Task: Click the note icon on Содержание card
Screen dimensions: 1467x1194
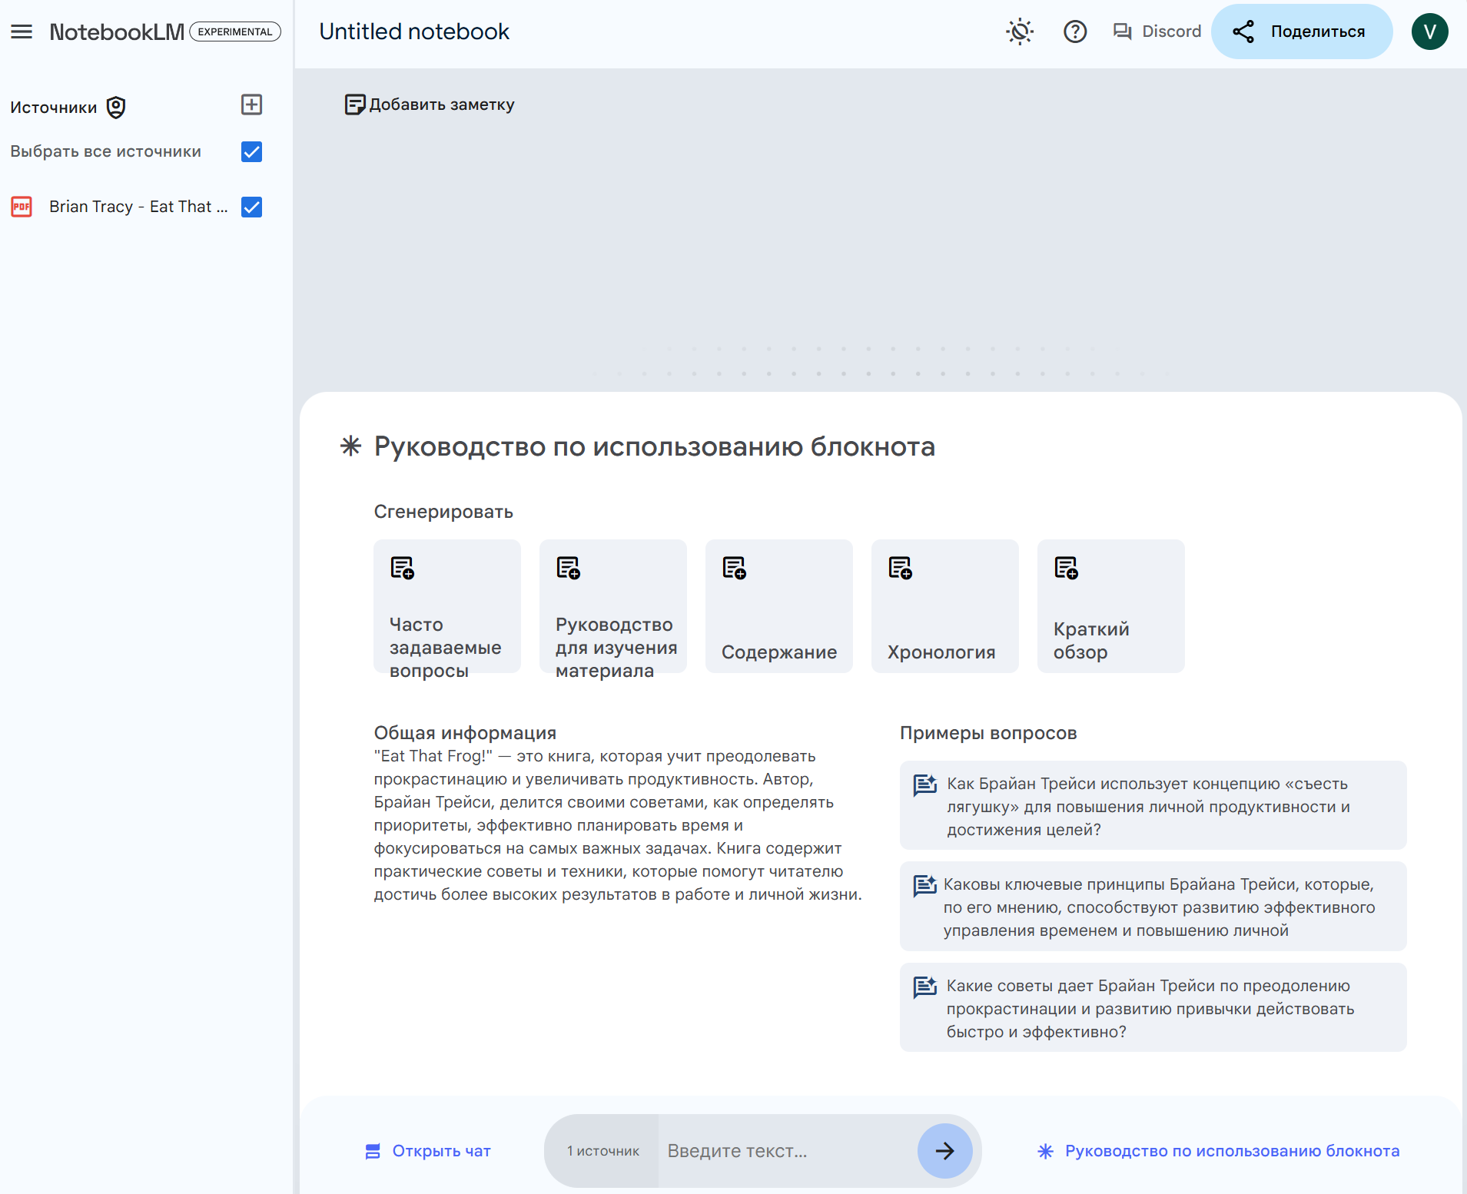Action: (x=734, y=568)
